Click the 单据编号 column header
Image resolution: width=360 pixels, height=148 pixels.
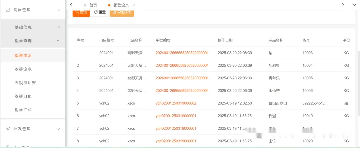pyautogui.click(x=163, y=40)
